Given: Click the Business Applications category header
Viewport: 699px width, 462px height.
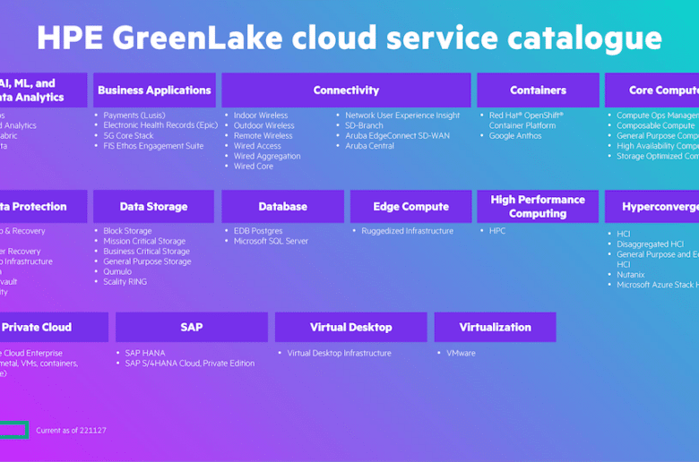Looking at the screenshot, I should coord(154,90).
